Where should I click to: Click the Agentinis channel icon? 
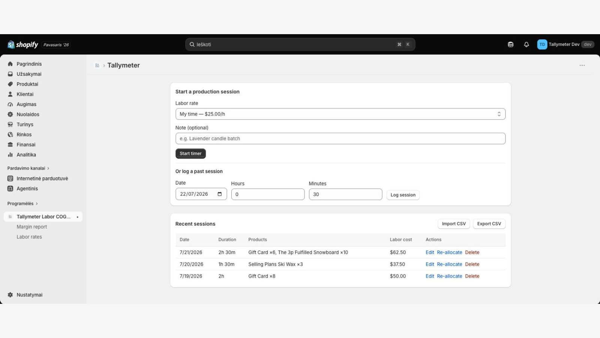click(x=10, y=189)
